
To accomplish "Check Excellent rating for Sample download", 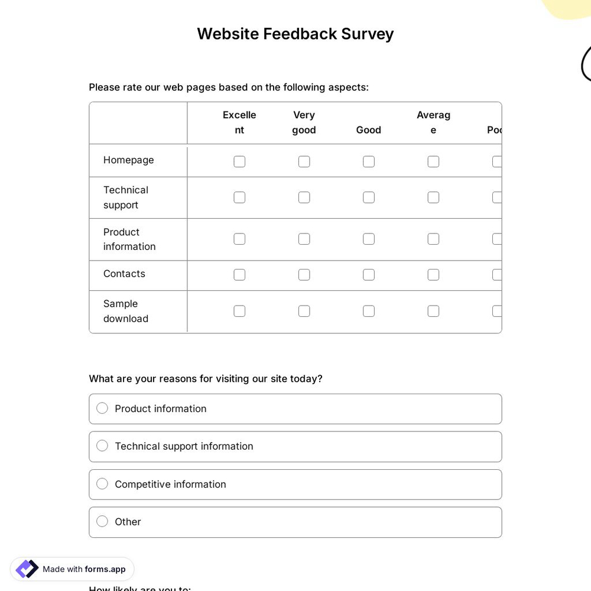I will [x=239, y=311].
